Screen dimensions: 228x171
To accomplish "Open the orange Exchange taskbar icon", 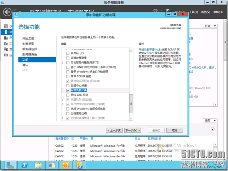I will [x=65, y=165].
